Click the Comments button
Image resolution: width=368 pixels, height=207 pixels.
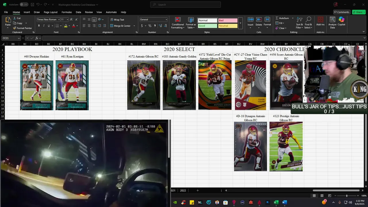[x=342, y=12]
